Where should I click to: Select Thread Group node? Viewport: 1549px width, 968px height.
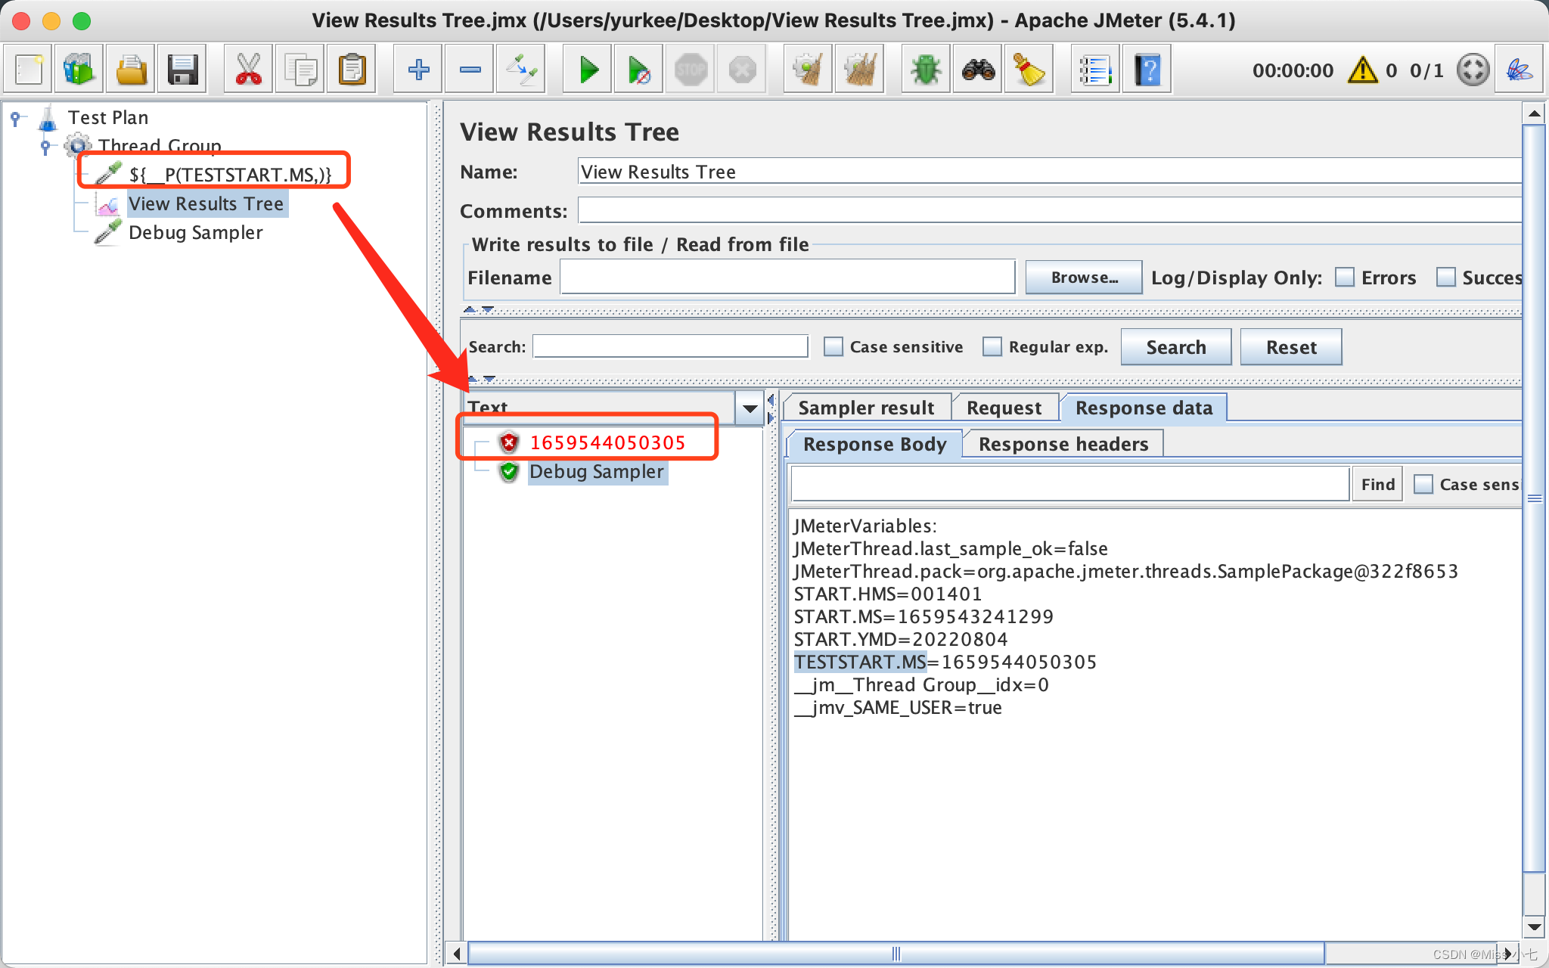pyautogui.click(x=160, y=145)
